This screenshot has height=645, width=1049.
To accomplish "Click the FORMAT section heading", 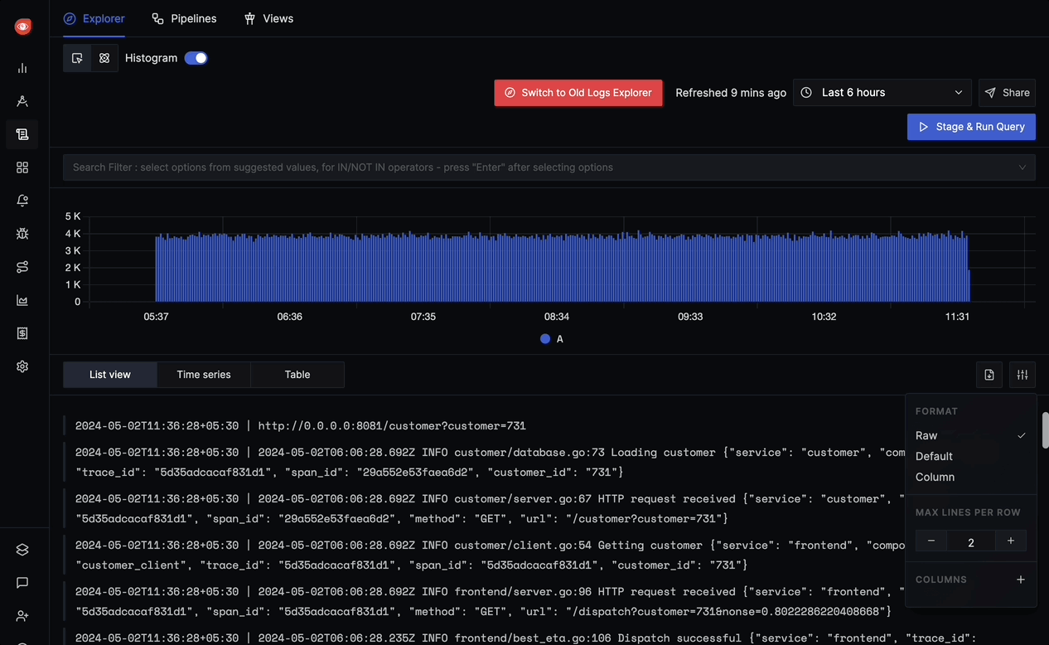I will [936, 411].
